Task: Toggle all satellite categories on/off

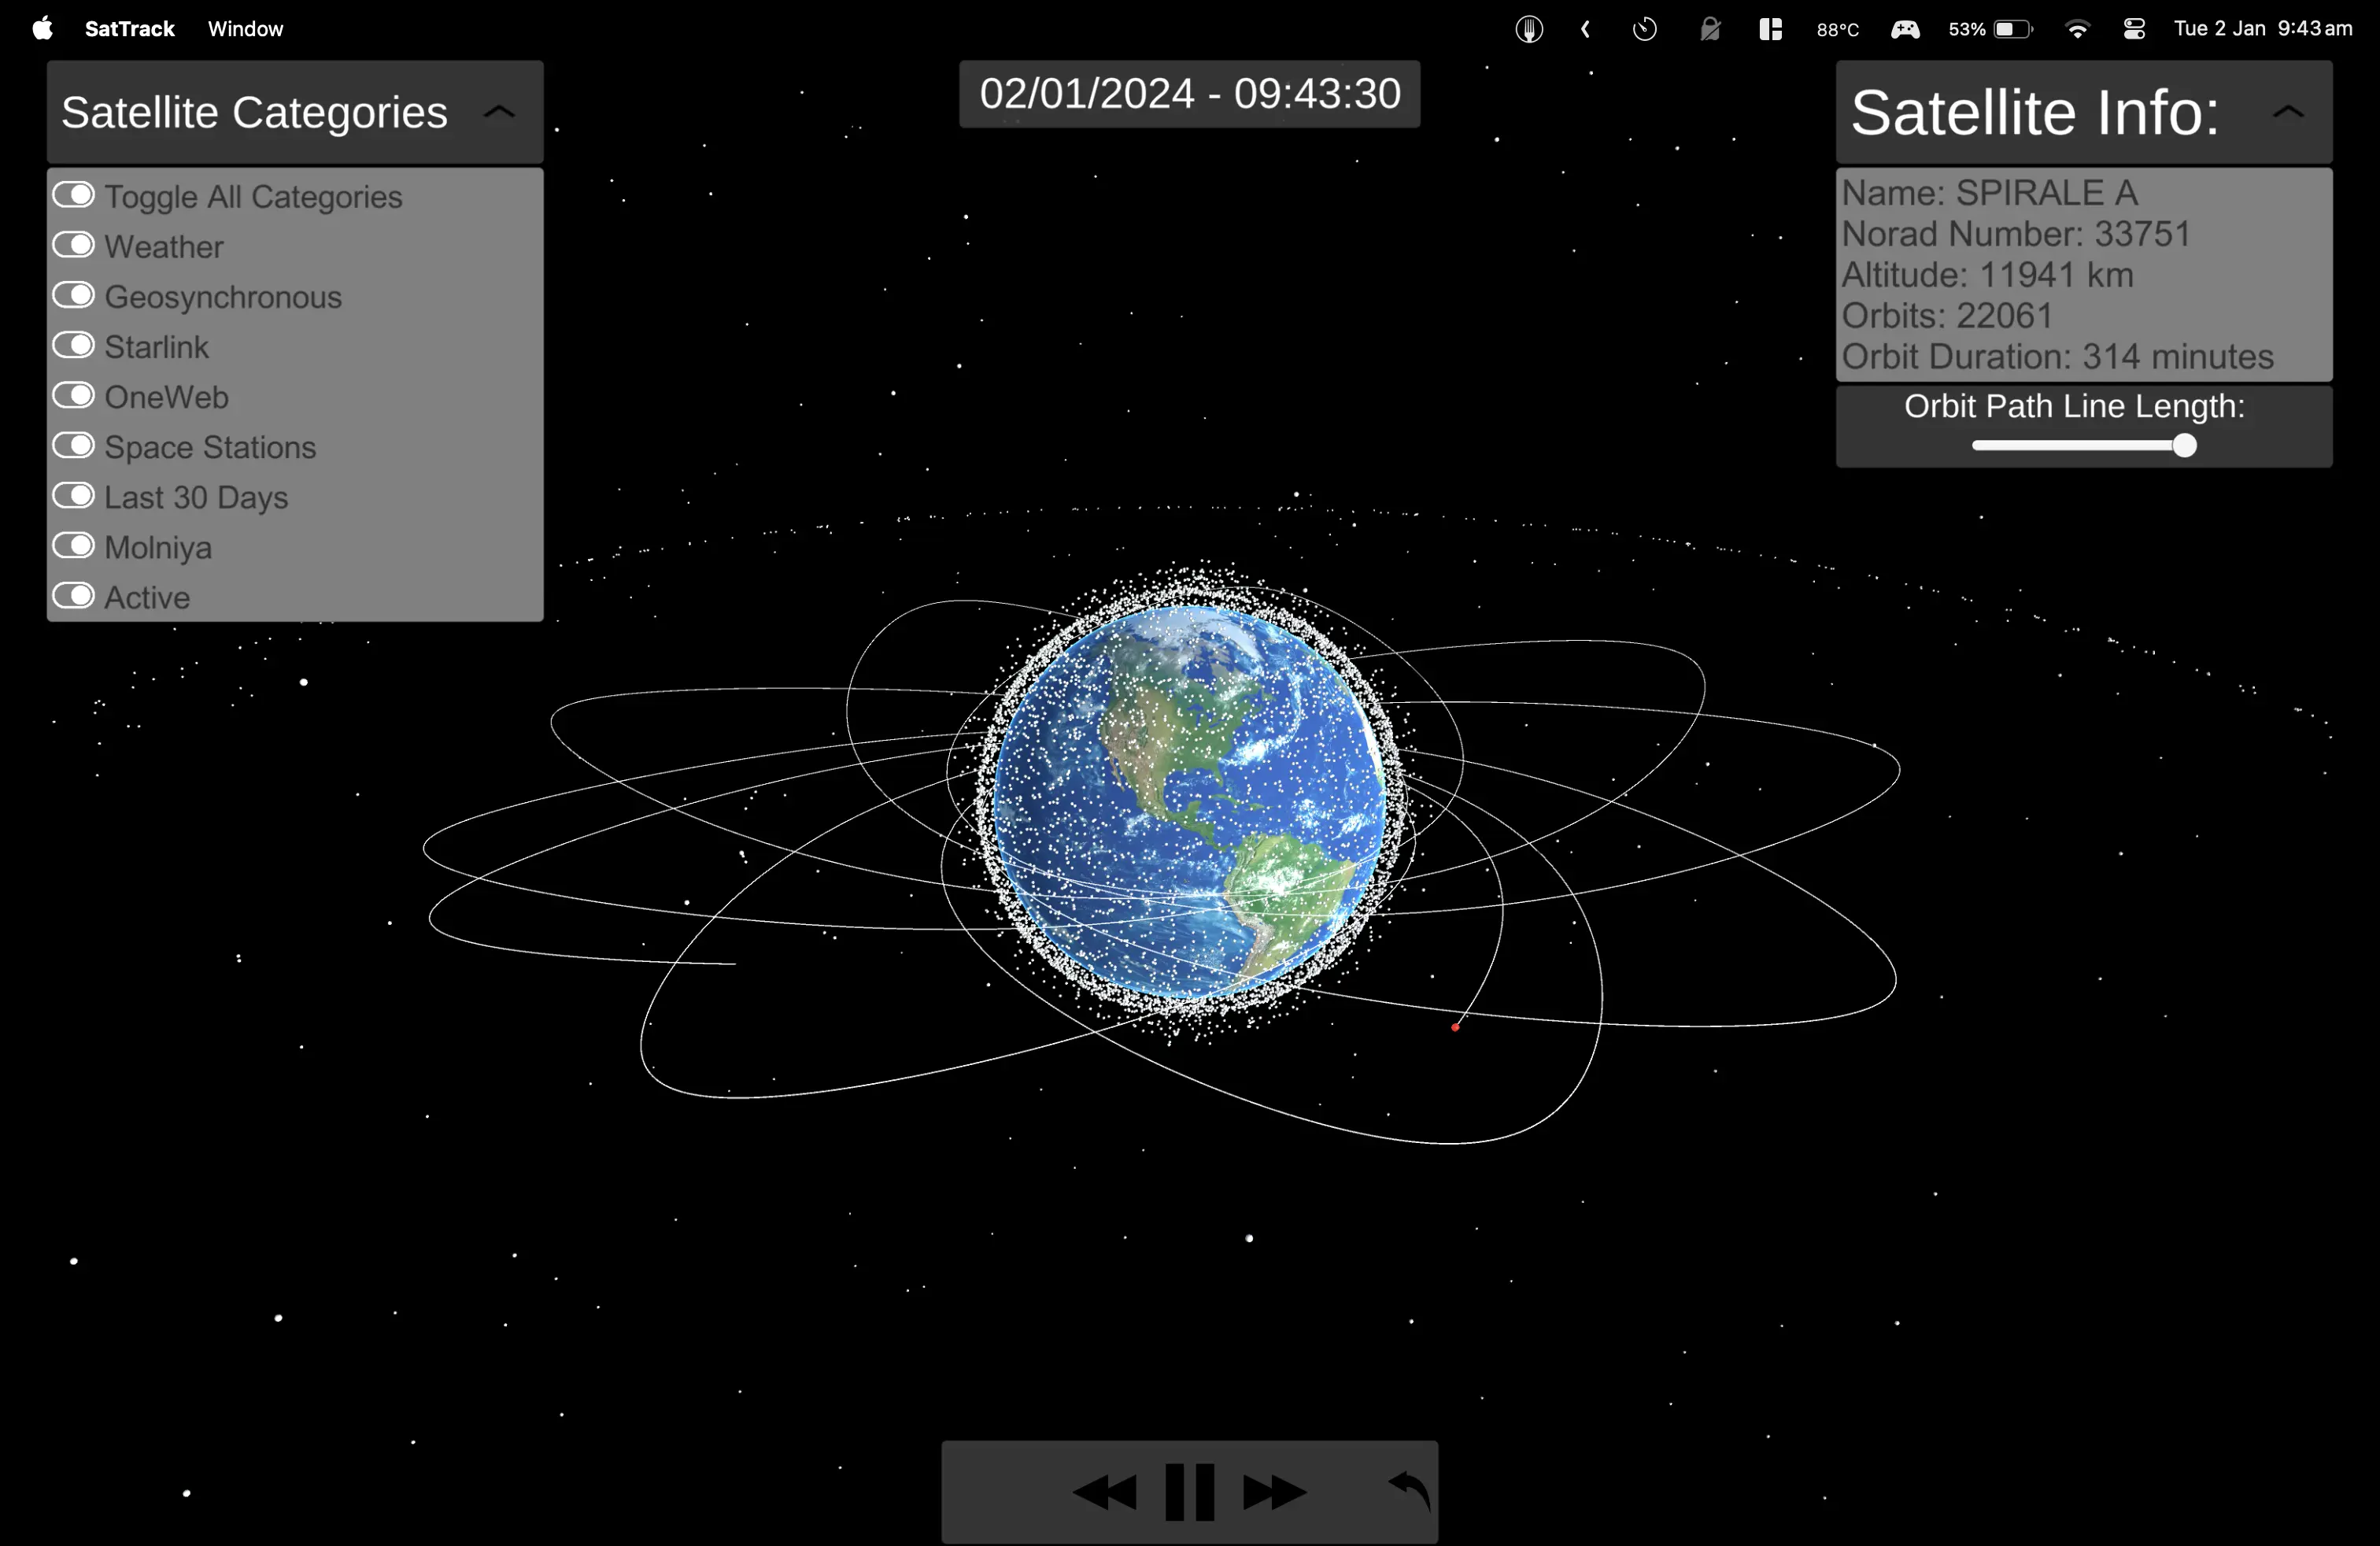Action: (75, 196)
